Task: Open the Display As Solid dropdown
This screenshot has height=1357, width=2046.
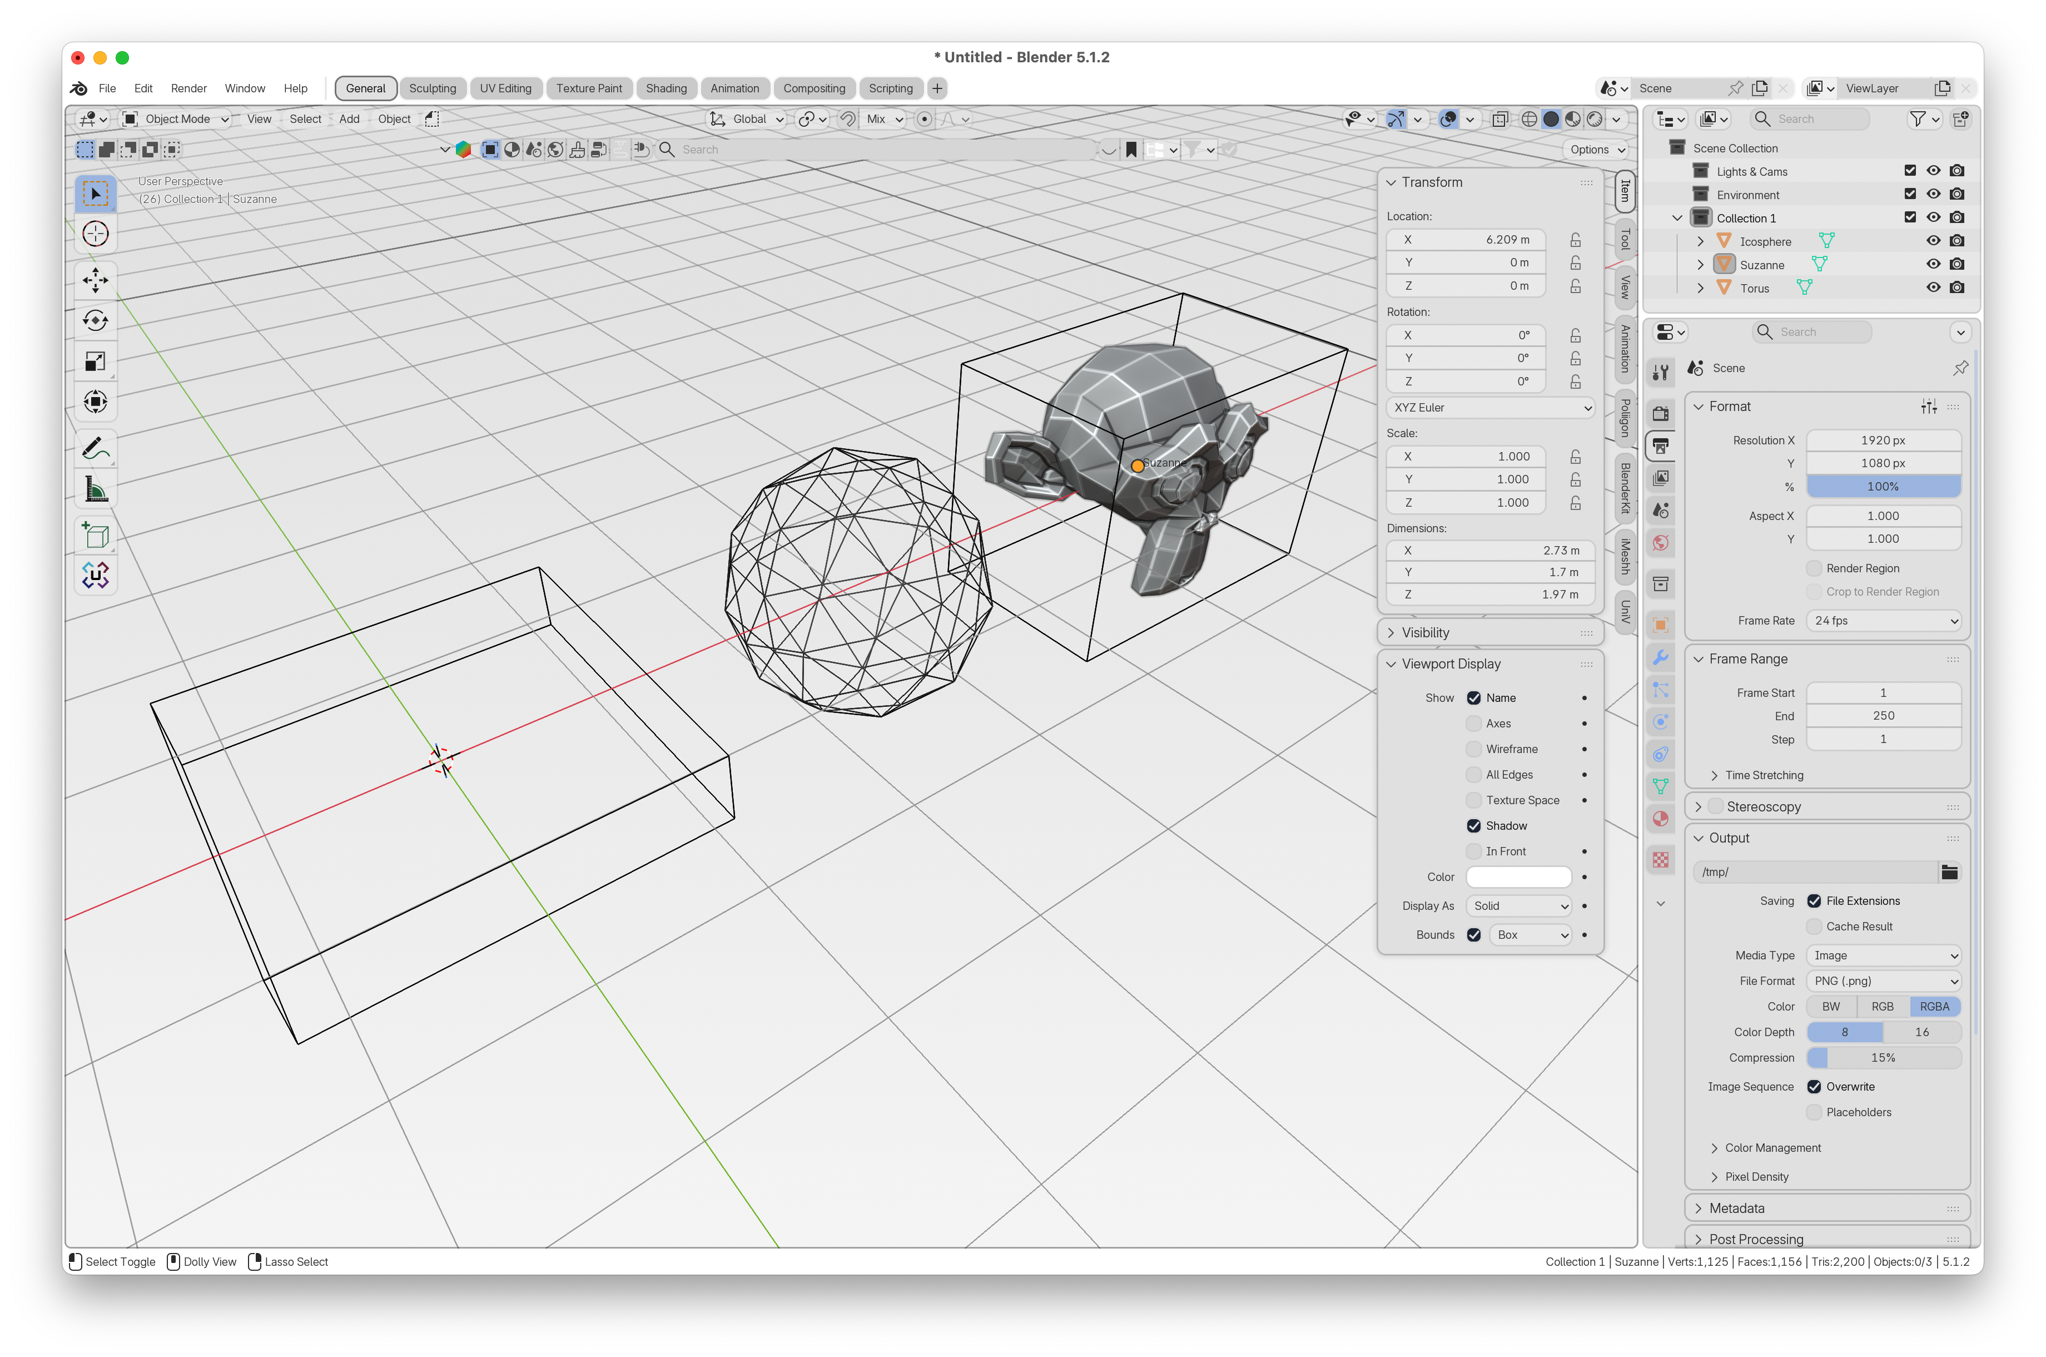Action: (1518, 906)
